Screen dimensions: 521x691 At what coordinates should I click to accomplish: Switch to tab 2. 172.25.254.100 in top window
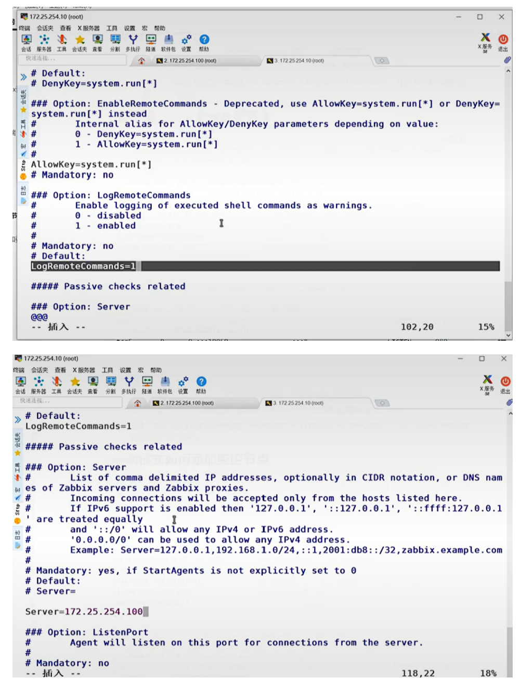click(x=205, y=61)
